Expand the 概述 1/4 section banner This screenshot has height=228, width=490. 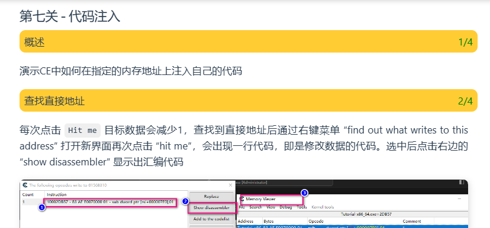point(249,41)
